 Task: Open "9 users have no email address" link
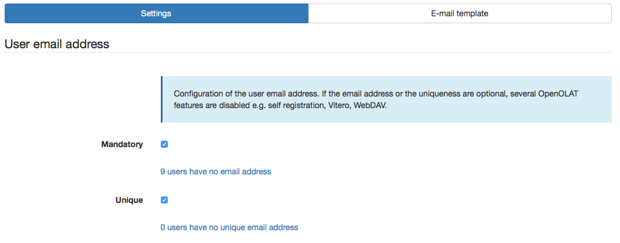(x=216, y=171)
